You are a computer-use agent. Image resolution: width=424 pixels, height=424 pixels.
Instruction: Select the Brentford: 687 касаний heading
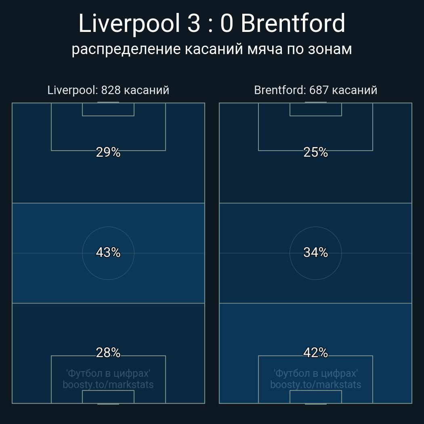(x=315, y=90)
